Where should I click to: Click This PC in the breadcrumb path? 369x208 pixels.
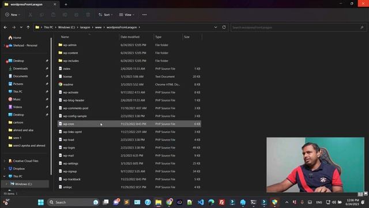point(48,27)
